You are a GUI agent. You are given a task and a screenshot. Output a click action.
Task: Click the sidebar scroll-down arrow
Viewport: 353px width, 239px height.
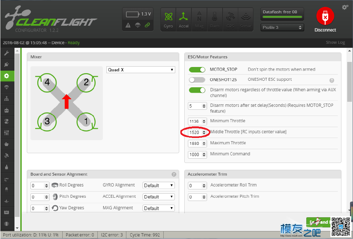pos(17,228)
